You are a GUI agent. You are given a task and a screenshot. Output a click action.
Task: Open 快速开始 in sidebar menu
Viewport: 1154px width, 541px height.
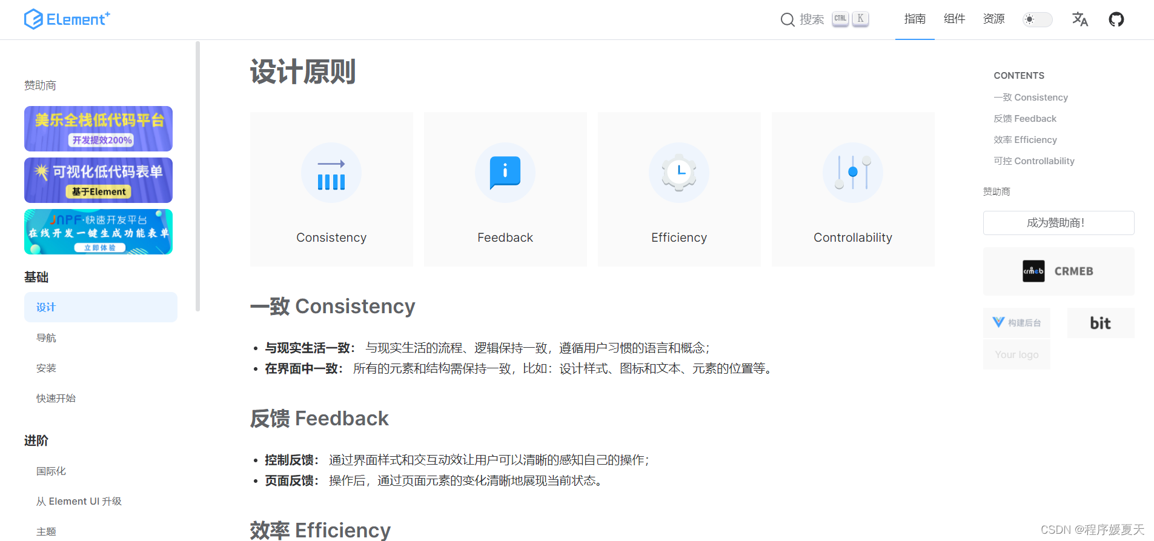coord(56,399)
